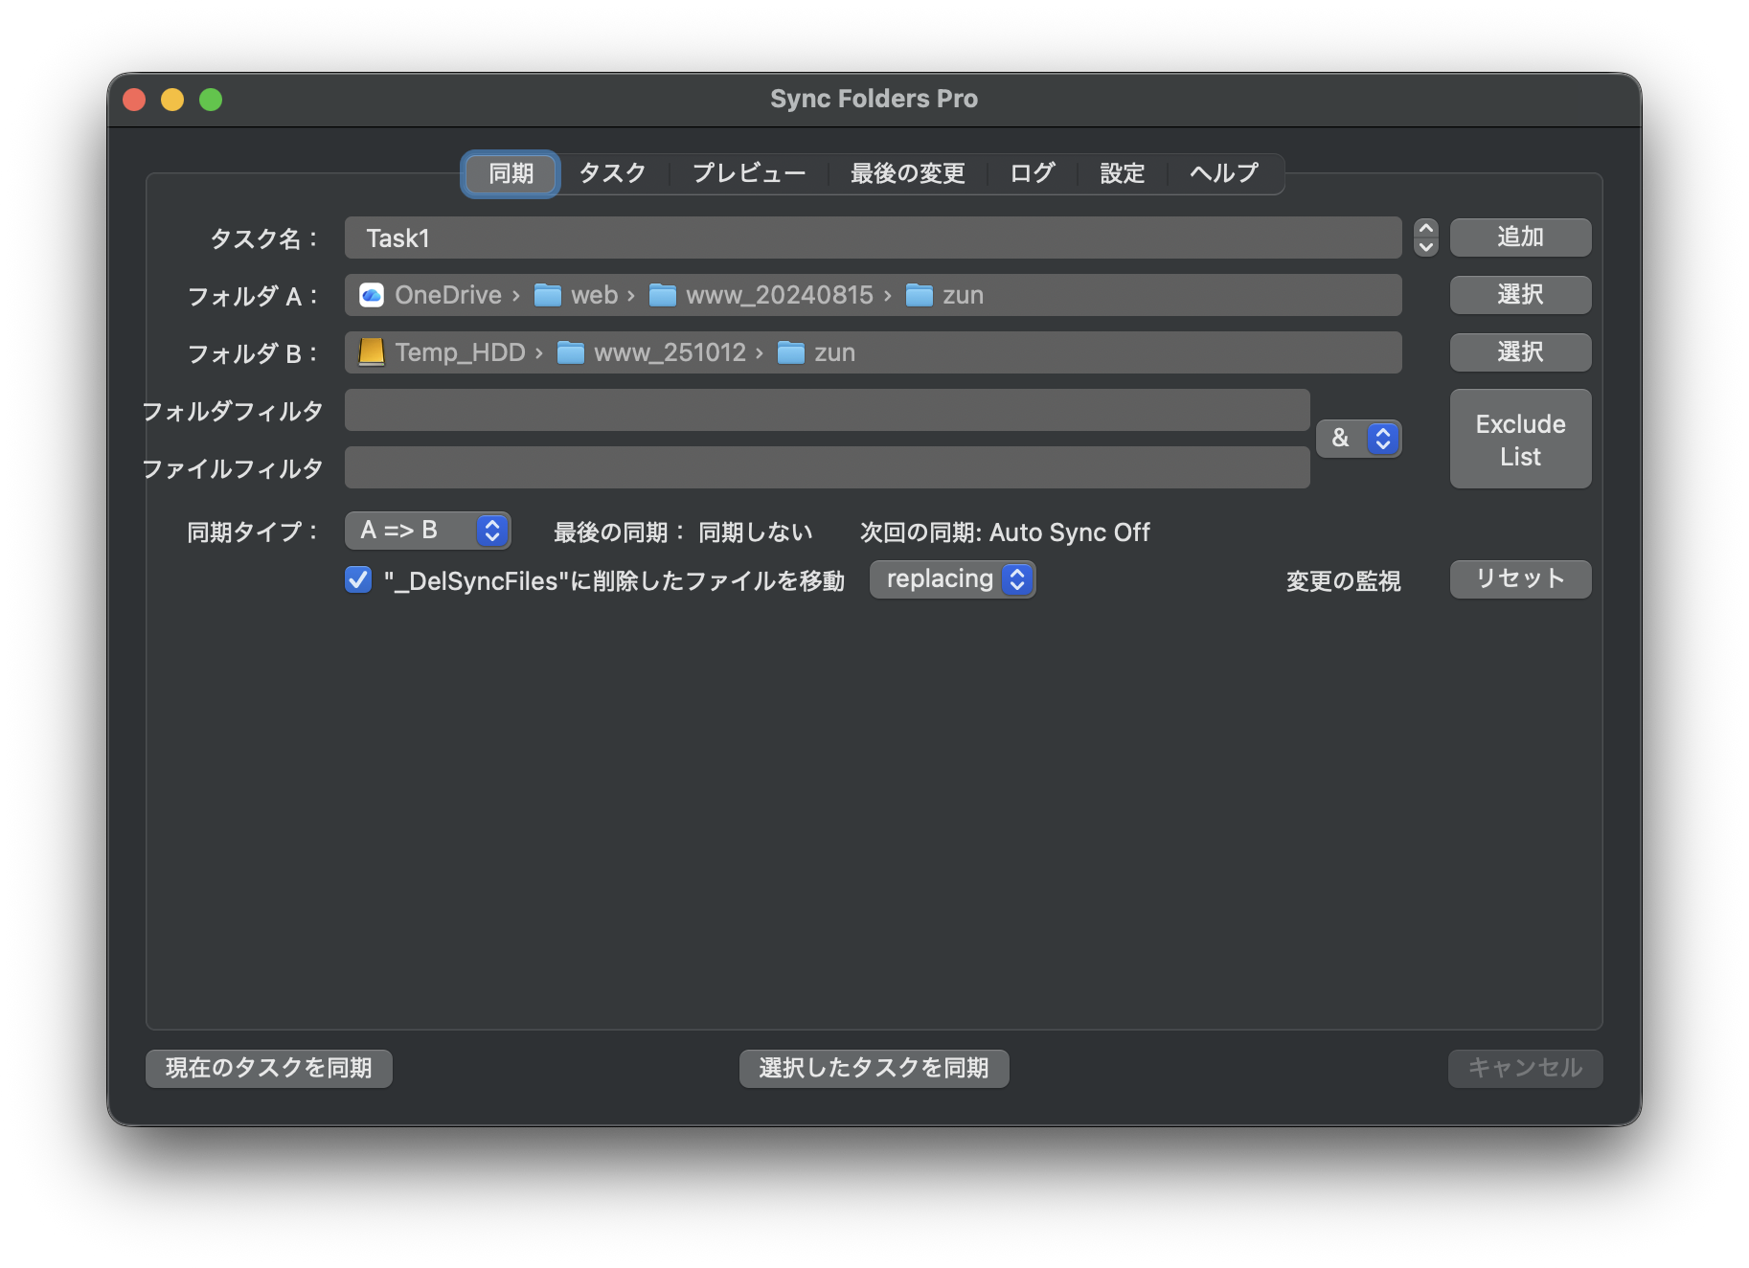Open the replacing mode dropdown
The width and height of the screenshot is (1749, 1268).
952,579
